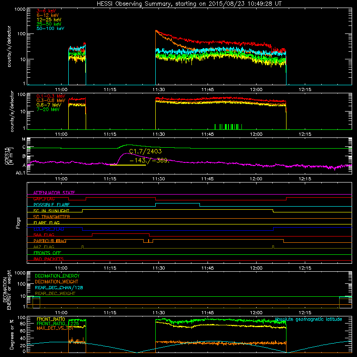357x357 pixels.
Task: Select the cyan '50-100 keV' legend label
Action: (x=50, y=29)
